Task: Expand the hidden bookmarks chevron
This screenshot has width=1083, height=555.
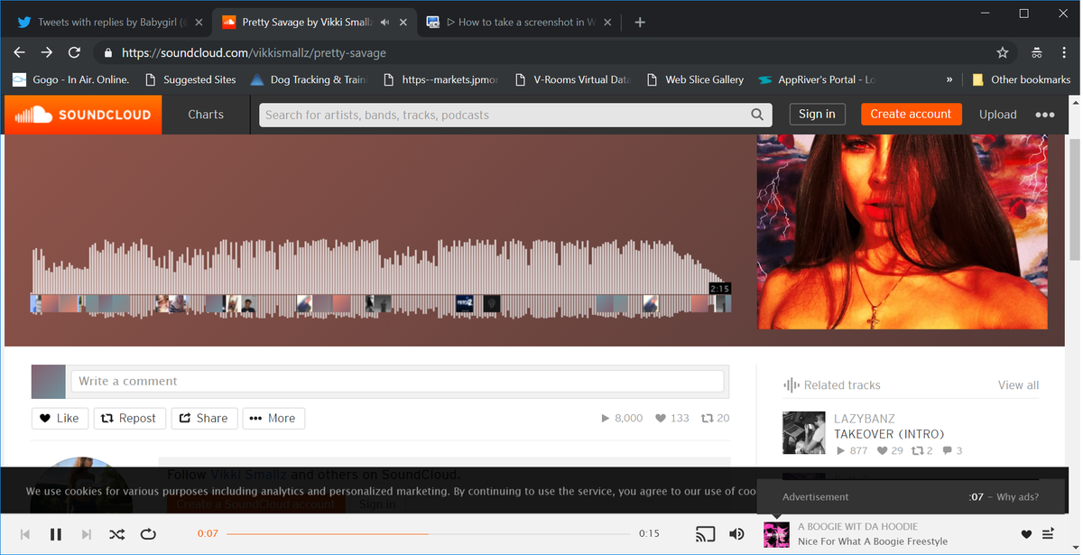Action: click(949, 79)
